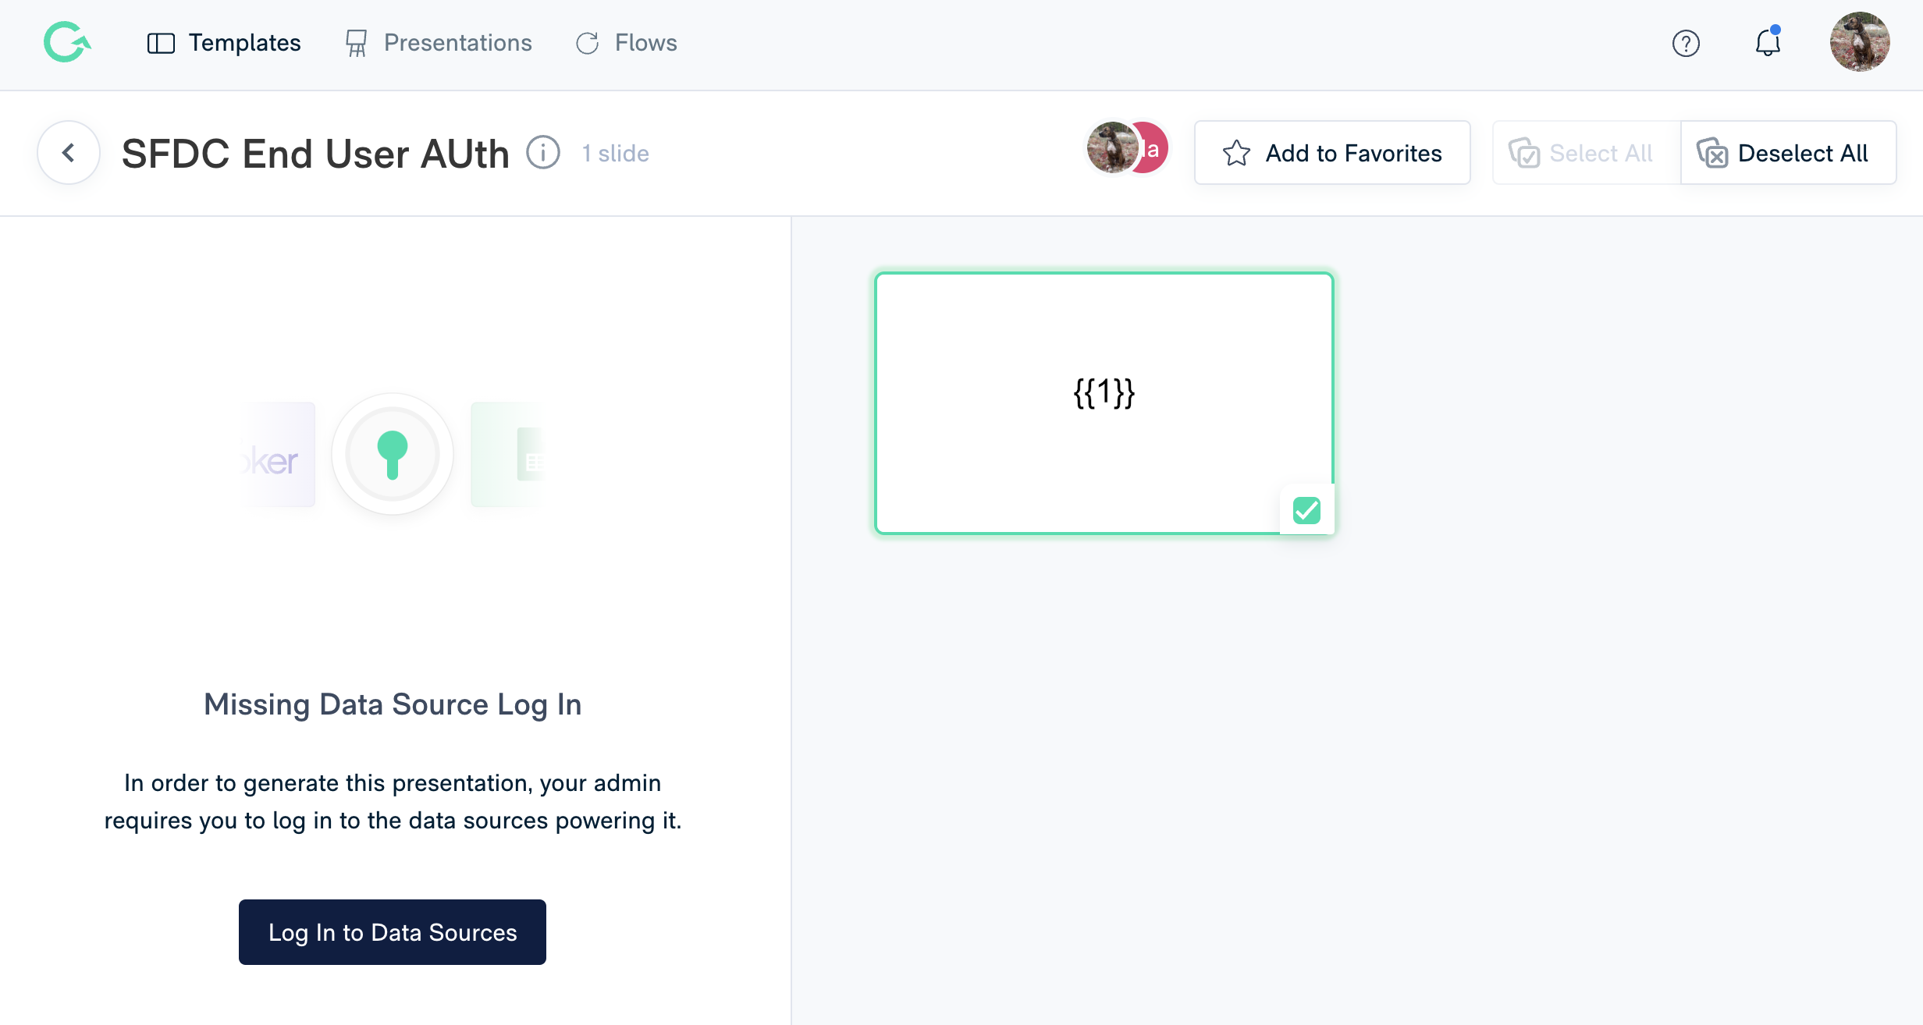Open the Templates tab
This screenshot has width=1923, height=1025.
224,43
